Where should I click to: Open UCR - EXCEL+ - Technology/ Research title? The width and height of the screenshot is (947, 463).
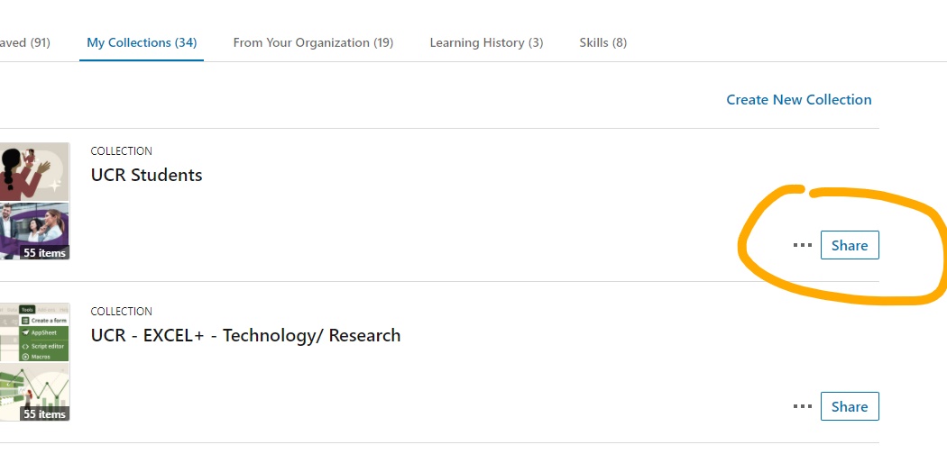tap(245, 335)
